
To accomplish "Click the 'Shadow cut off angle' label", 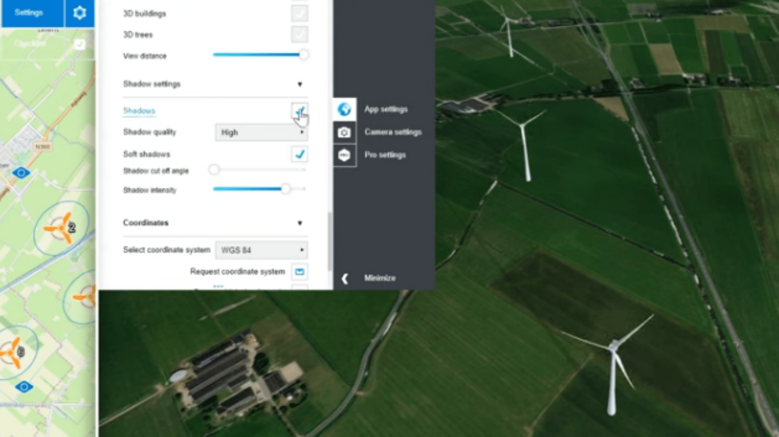I will tap(156, 171).
